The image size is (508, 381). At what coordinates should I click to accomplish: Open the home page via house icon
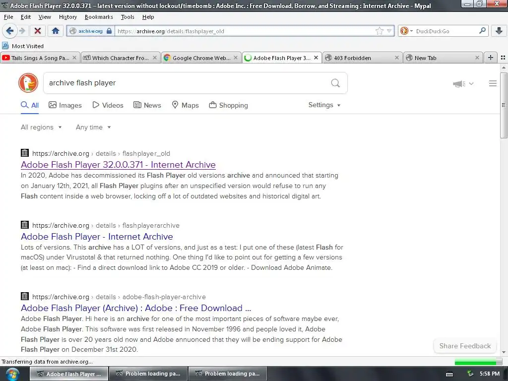pos(56,31)
